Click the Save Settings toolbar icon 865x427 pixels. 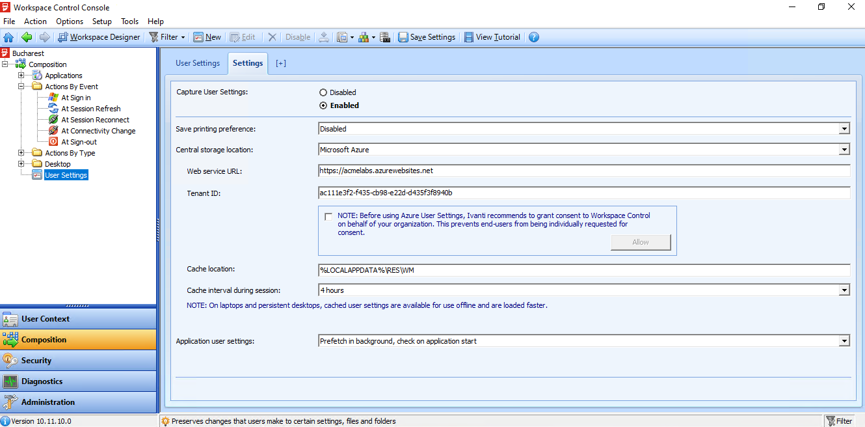coord(427,37)
